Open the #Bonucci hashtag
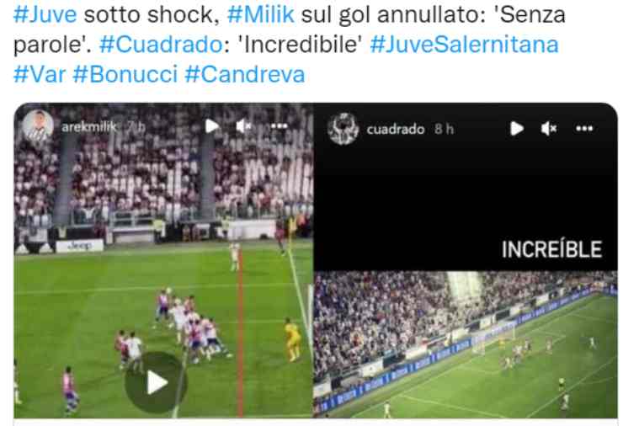 point(125,74)
